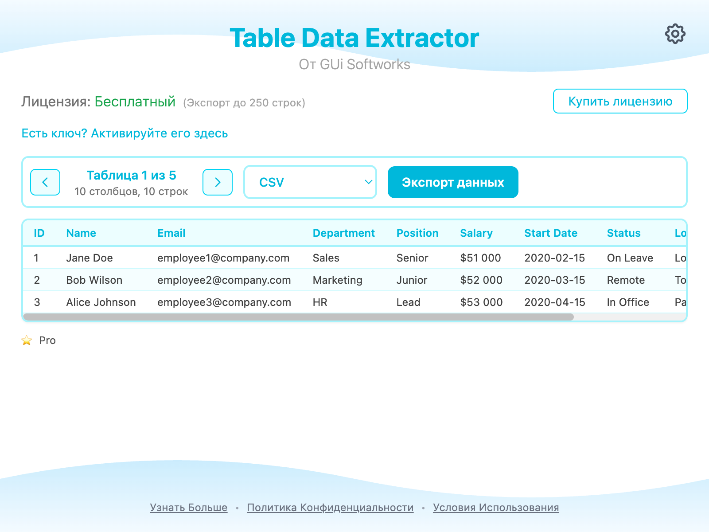The width and height of the screenshot is (709, 532).
Task: Click the horizontal table scrollbar
Action: click(298, 317)
